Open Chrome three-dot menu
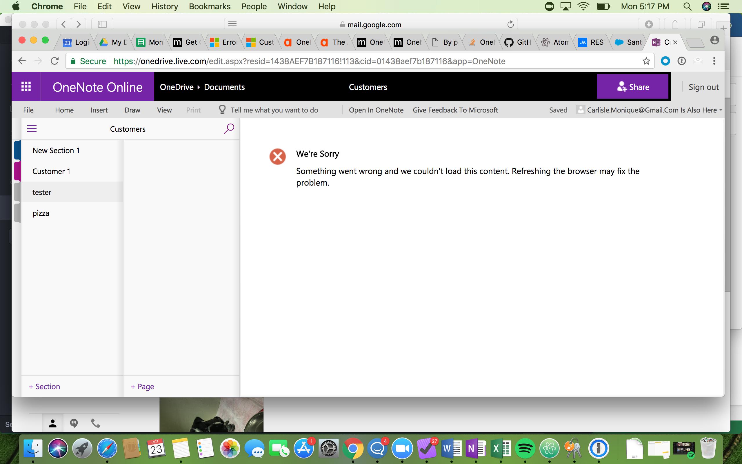Screen dimensions: 742x464 tap(714, 61)
